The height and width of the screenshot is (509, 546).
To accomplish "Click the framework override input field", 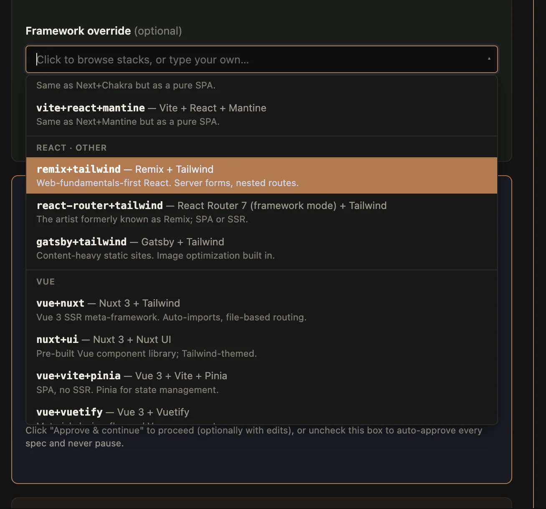I will tap(261, 59).
